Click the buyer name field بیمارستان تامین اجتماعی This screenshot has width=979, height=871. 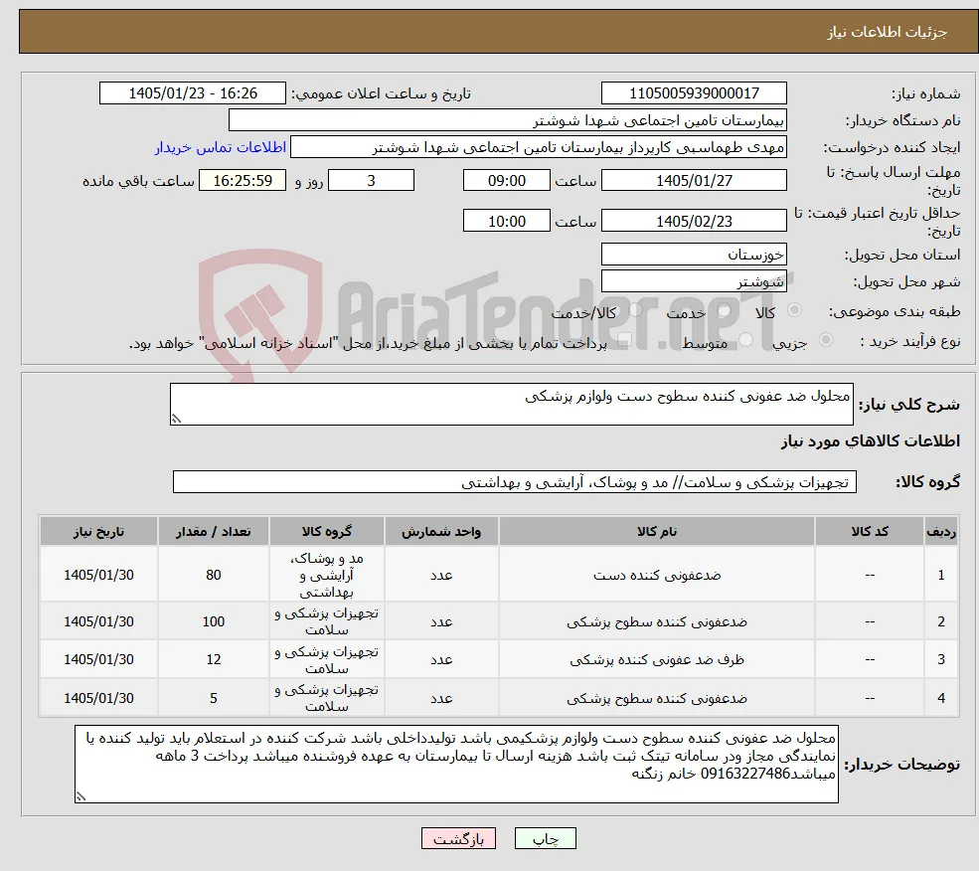(x=507, y=120)
